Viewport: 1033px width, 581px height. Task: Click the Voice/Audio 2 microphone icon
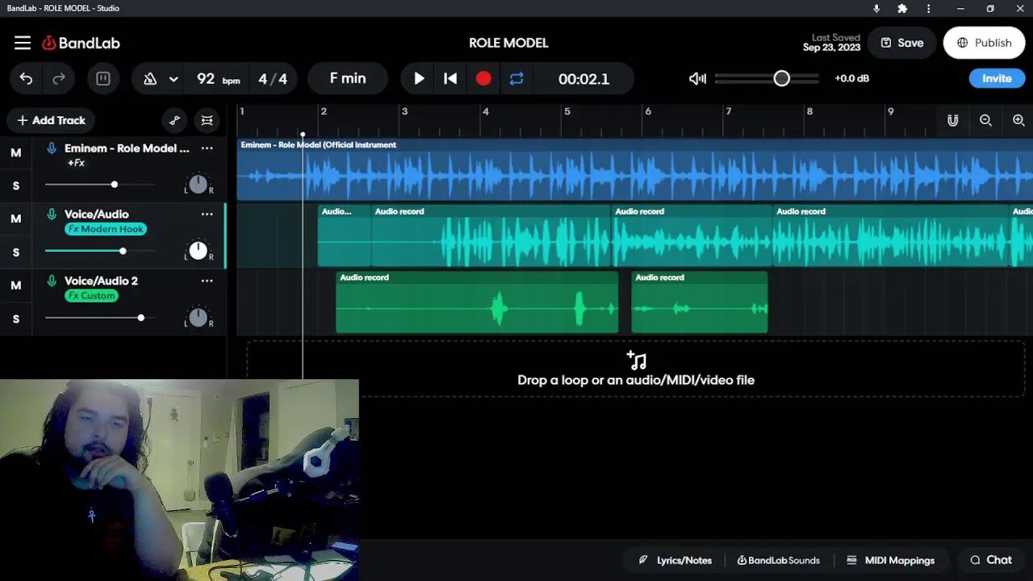(52, 281)
